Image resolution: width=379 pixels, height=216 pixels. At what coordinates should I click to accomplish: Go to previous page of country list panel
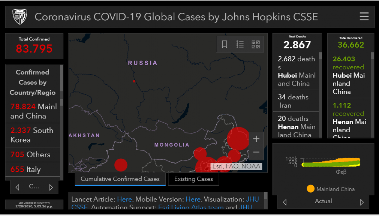point(18,187)
